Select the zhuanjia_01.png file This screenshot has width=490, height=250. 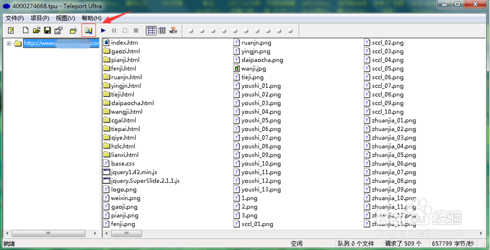click(x=391, y=120)
